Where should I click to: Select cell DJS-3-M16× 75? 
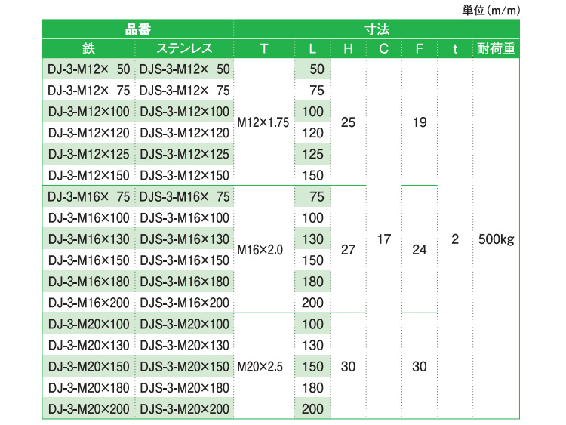click(184, 196)
